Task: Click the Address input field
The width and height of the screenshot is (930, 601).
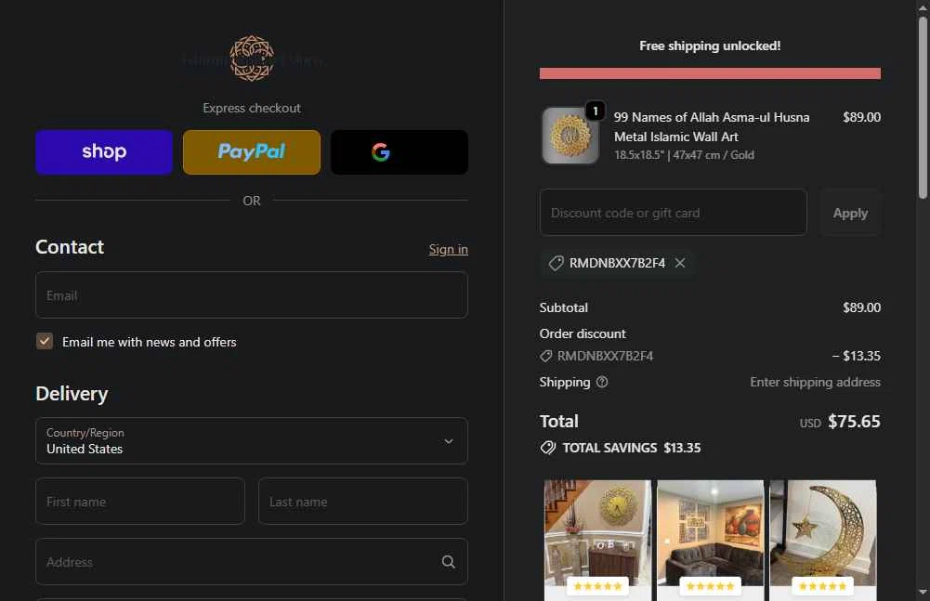Action: point(252,561)
